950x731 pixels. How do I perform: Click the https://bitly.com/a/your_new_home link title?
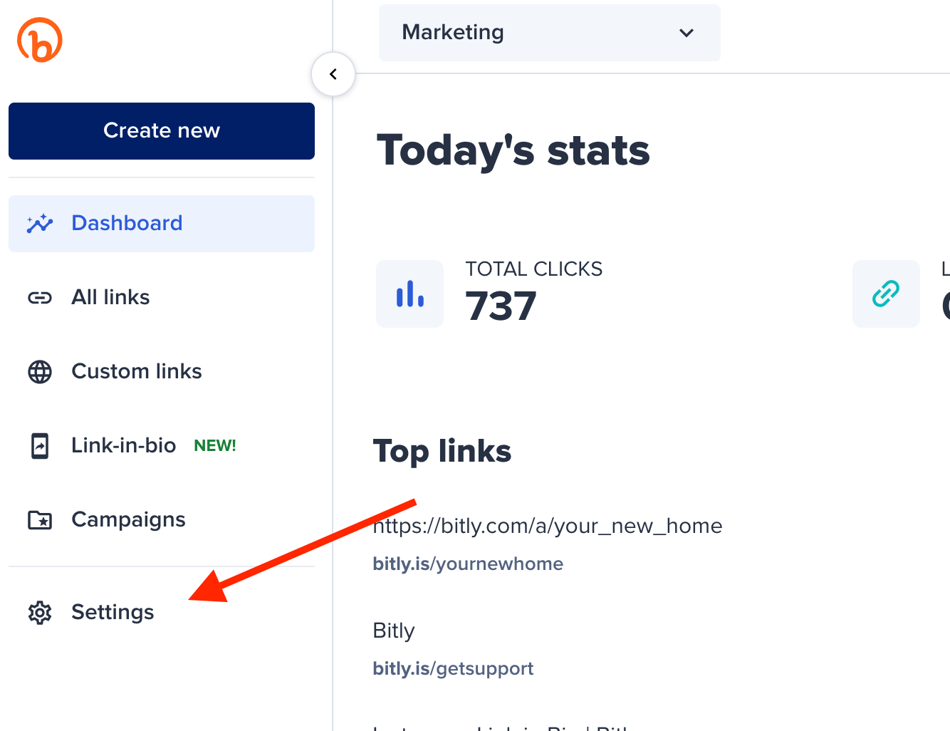[548, 526]
